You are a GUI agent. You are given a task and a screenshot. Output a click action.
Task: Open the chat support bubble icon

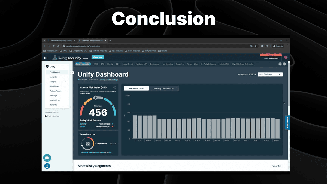[47, 158]
